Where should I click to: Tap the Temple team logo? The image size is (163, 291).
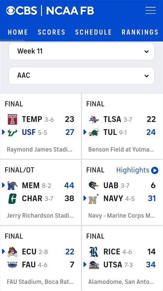(12, 119)
